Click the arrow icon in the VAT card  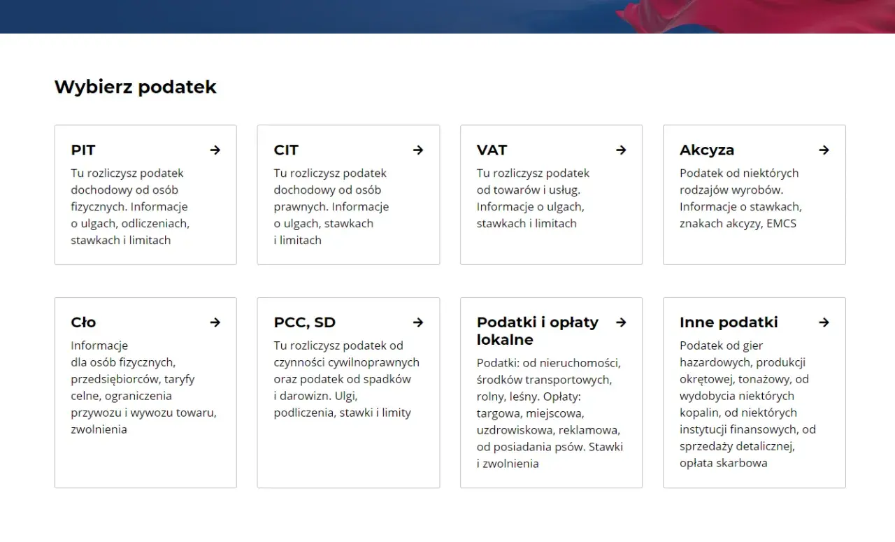[x=621, y=150]
